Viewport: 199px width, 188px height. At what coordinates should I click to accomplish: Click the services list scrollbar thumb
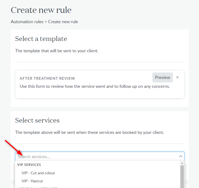pos(182,176)
